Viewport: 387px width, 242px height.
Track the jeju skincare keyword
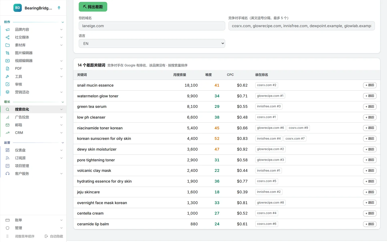[370, 192]
